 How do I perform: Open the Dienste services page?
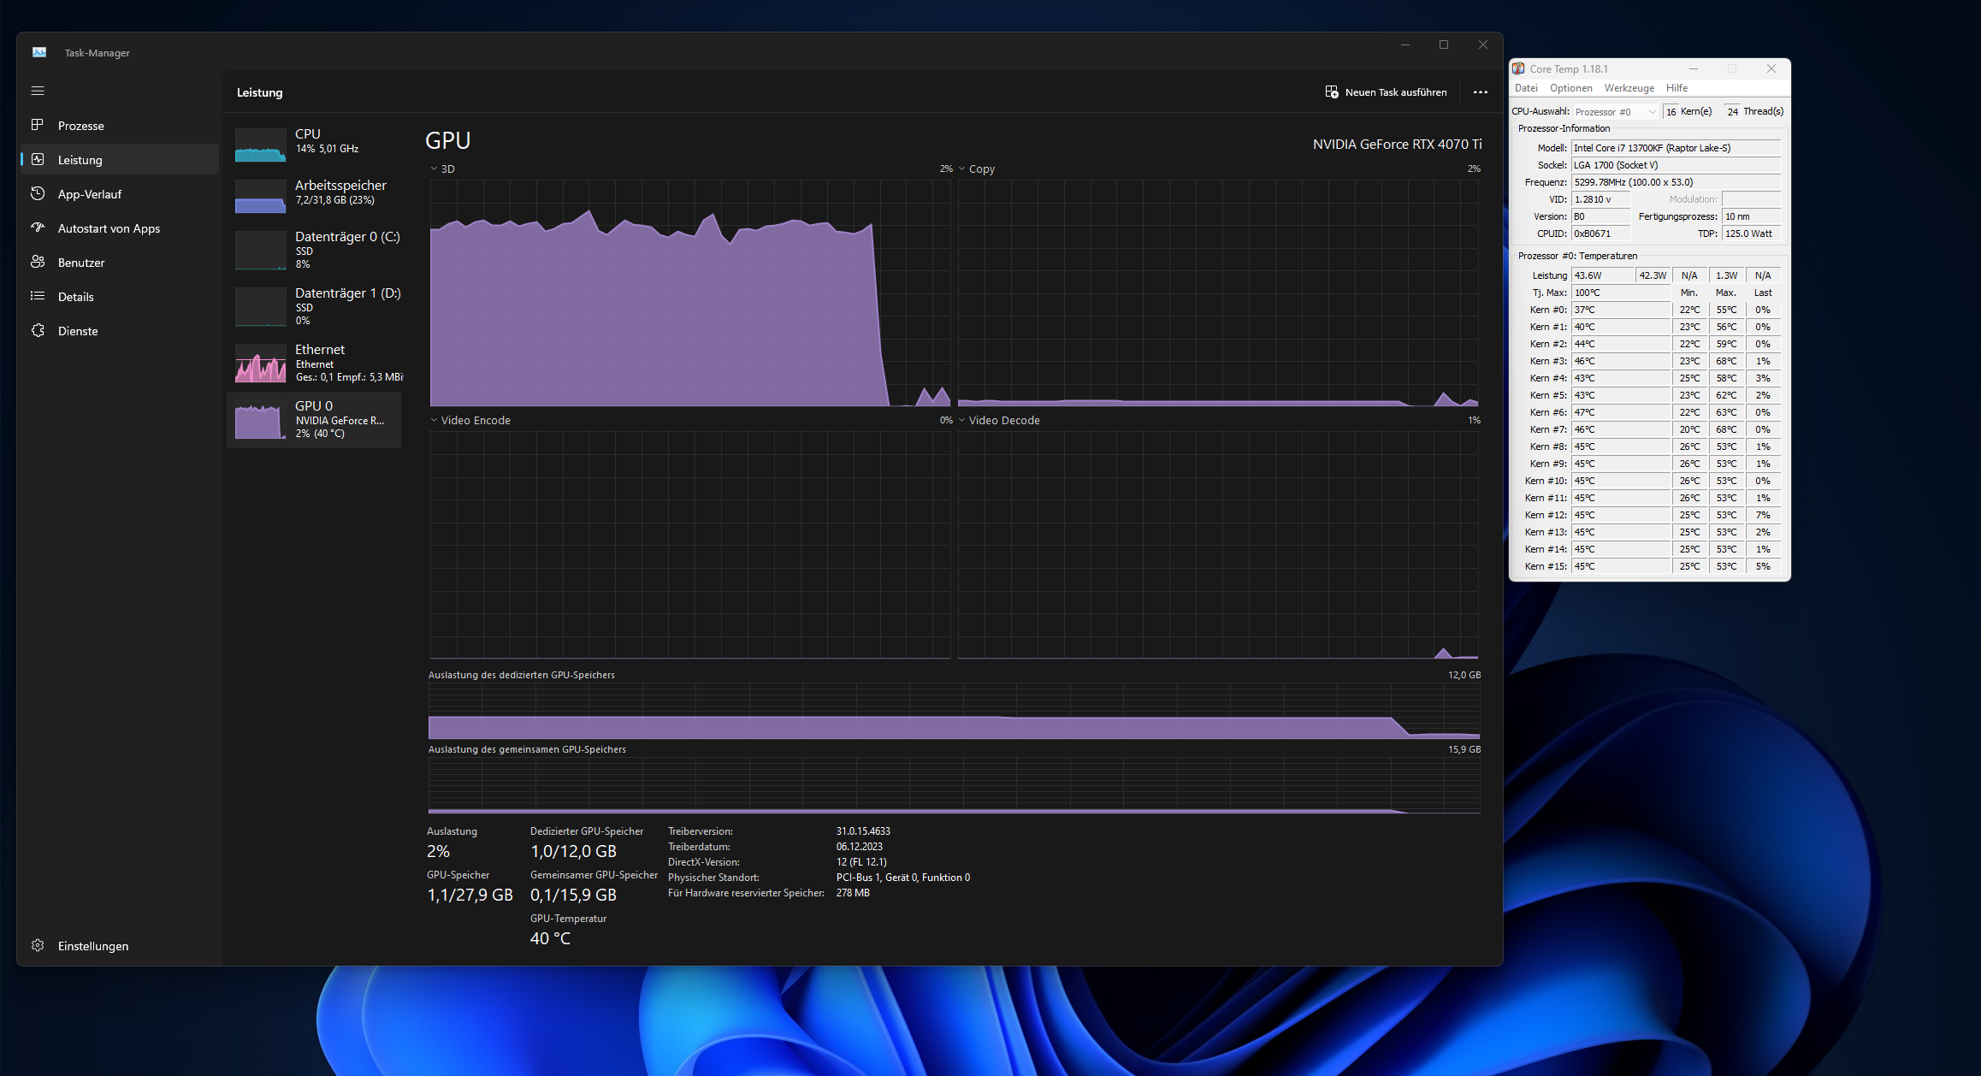120,331
